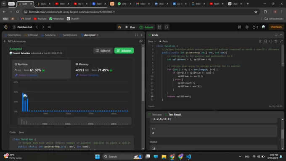286x161 pixels.
Task: Analyze Complexity under Memory
Action: tap(87, 75)
